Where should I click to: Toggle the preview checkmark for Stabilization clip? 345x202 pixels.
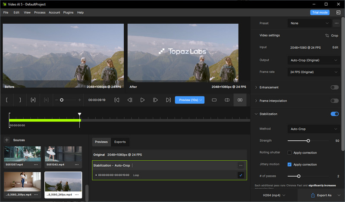point(241,175)
